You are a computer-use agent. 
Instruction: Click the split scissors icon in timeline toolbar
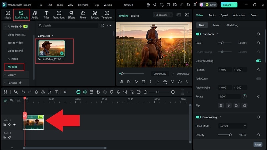point(43,92)
